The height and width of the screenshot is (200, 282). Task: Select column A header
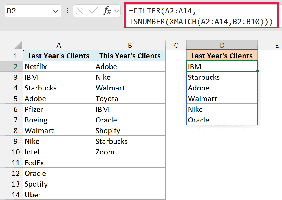[x=59, y=45]
